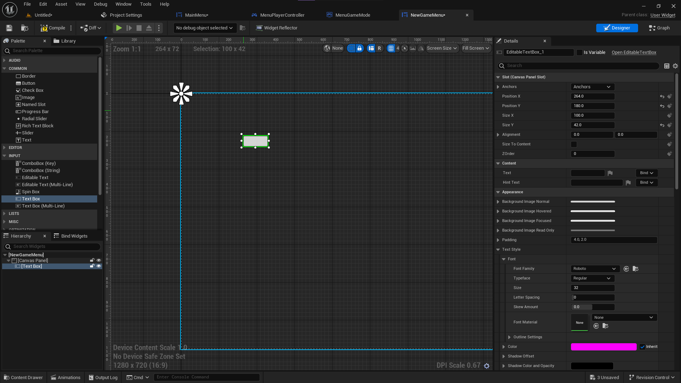681x383 pixels.
Task: Click the Browse to asset icon
Action: tap(24, 28)
